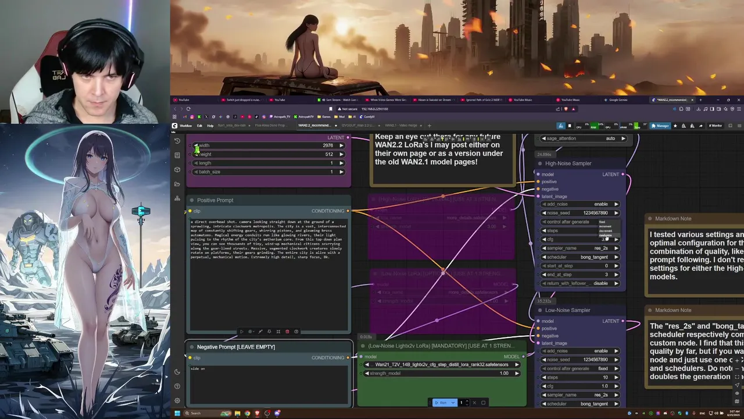Open the Manager button
The height and width of the screenshot is (419, 744).
point(660,126)
